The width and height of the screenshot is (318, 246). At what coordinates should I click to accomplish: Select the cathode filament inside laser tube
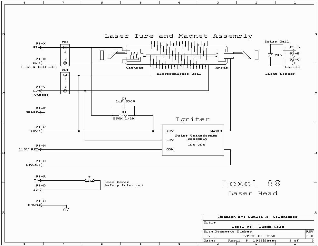(x=134, y=55)
